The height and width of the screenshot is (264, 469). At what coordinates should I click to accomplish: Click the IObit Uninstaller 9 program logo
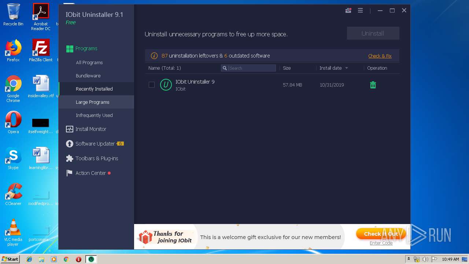(x=166, y=85)
